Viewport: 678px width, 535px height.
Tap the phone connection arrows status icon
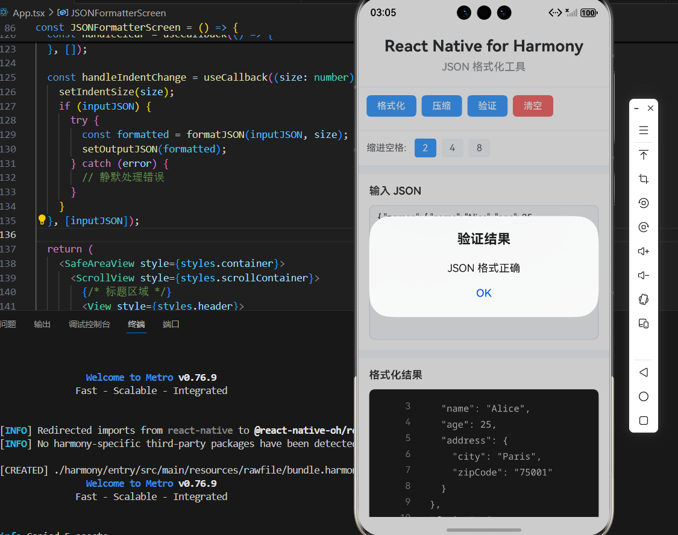click(555, 13)
